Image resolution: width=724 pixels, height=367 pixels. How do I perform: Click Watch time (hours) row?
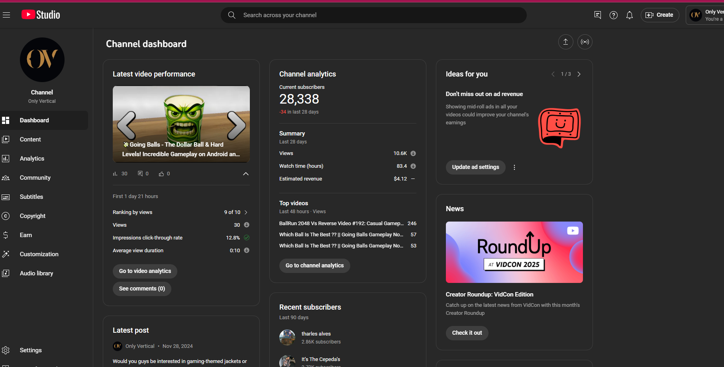(x=348, y=166)
